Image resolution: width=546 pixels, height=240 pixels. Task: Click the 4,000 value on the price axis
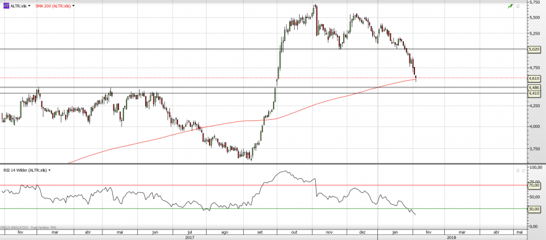click(535, 127)
